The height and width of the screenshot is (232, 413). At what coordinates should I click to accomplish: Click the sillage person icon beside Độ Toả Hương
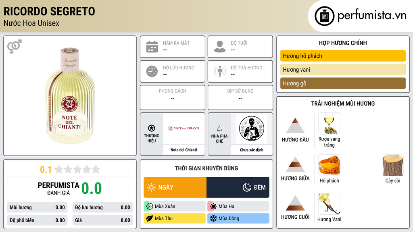click(220, 71)
